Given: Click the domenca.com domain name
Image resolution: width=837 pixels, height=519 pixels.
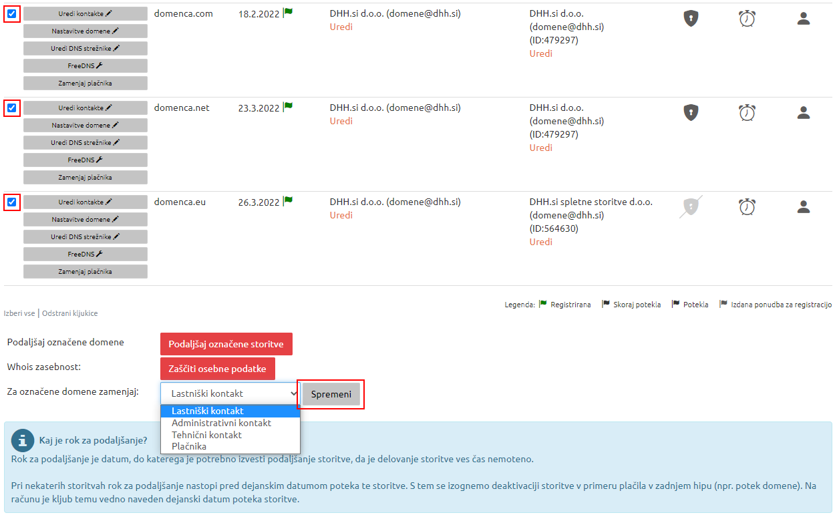Looking at the screenshot, I should click(184, 13).
